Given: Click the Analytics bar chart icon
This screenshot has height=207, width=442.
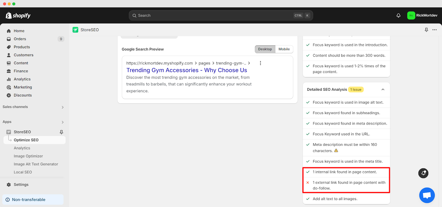Looking at the screenshot, I should (x=9, y=79).
